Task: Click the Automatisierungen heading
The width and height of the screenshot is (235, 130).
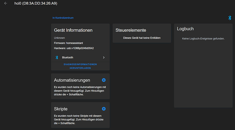Action: 72,80
